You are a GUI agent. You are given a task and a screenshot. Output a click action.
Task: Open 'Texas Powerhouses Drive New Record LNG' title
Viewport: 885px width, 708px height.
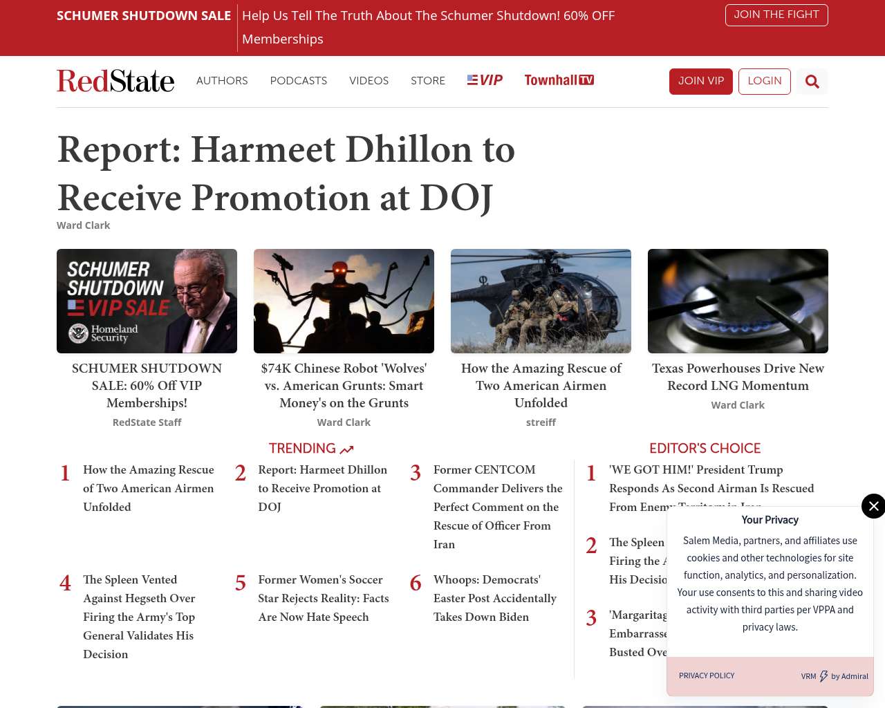tap(738, 377)
